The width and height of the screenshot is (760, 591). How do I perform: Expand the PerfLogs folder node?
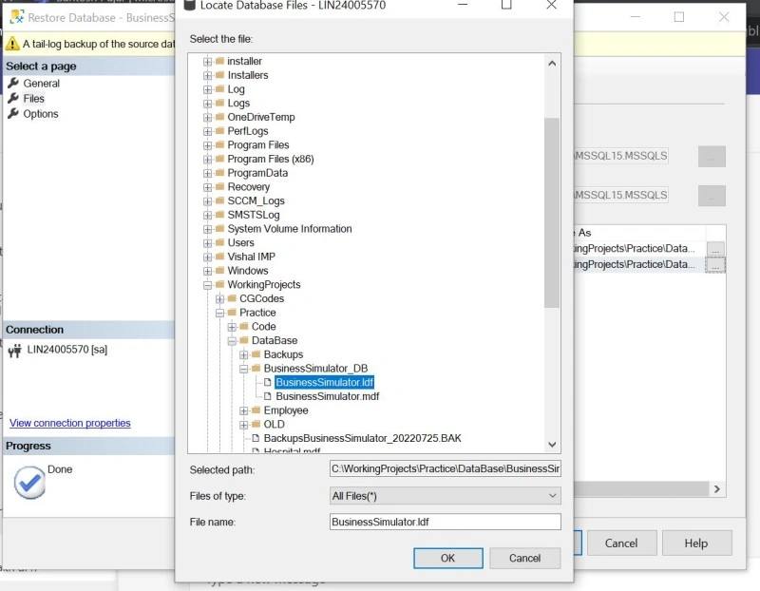[207, 131]
